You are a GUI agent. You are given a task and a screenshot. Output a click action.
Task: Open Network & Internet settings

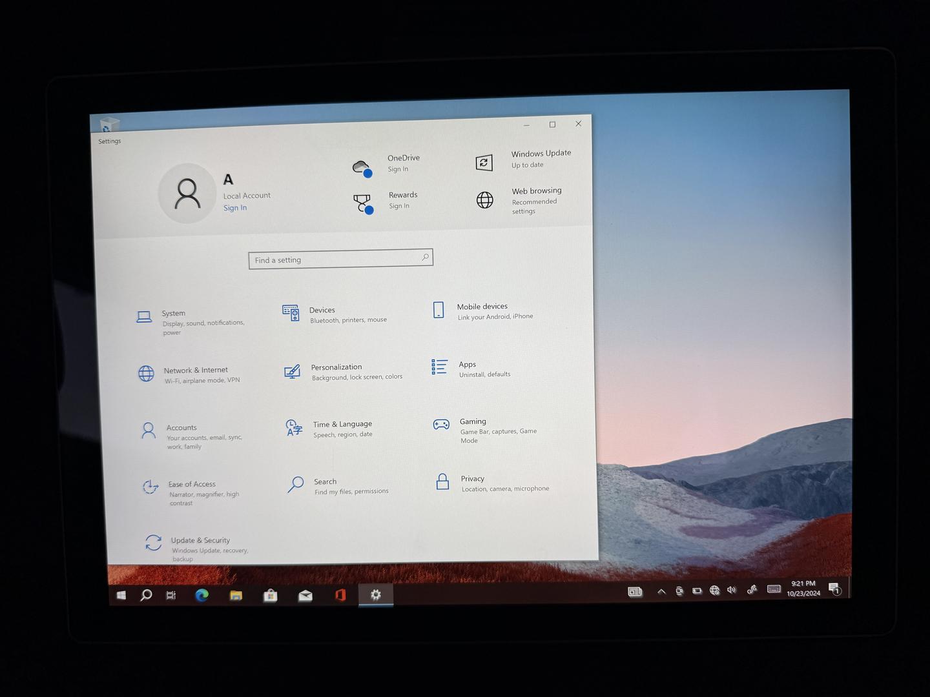click(190, 375)
